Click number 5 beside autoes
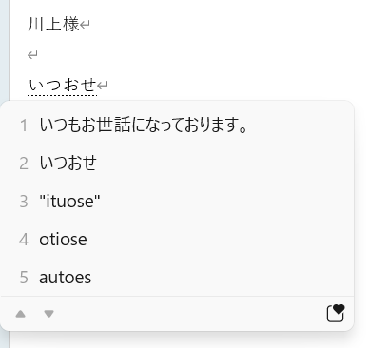This screenshot has width=388, height=348. click(x=24, y=278)
